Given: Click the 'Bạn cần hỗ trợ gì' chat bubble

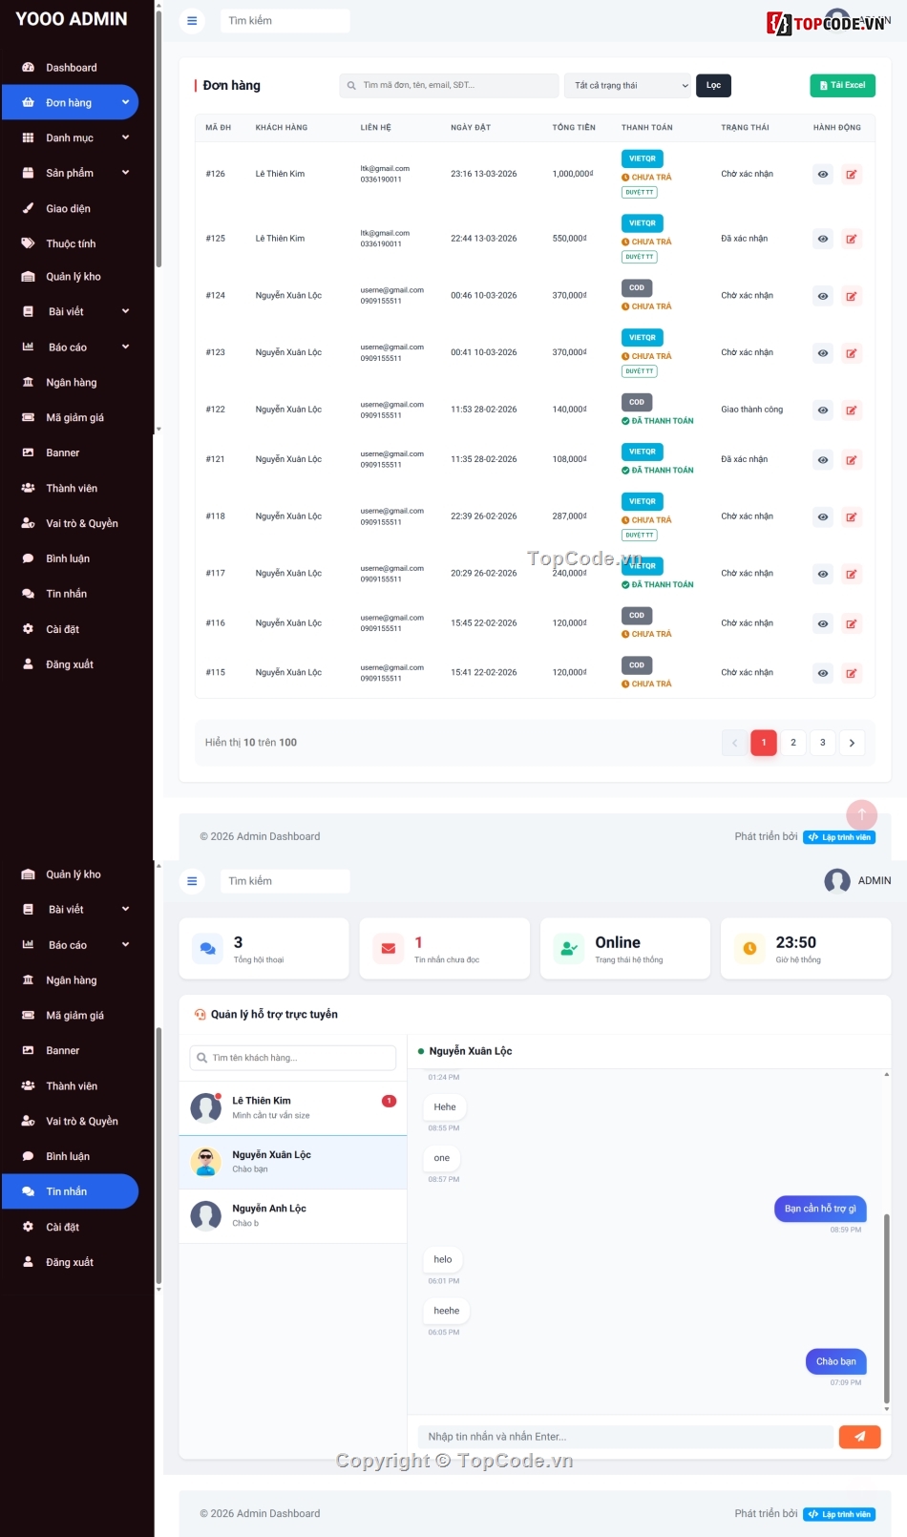Looking at the screenshot, I should [x=820, y=1209].
